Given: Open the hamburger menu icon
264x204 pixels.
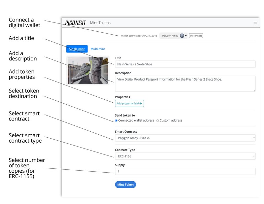Looking at the screenshot, I should point(255,23).
